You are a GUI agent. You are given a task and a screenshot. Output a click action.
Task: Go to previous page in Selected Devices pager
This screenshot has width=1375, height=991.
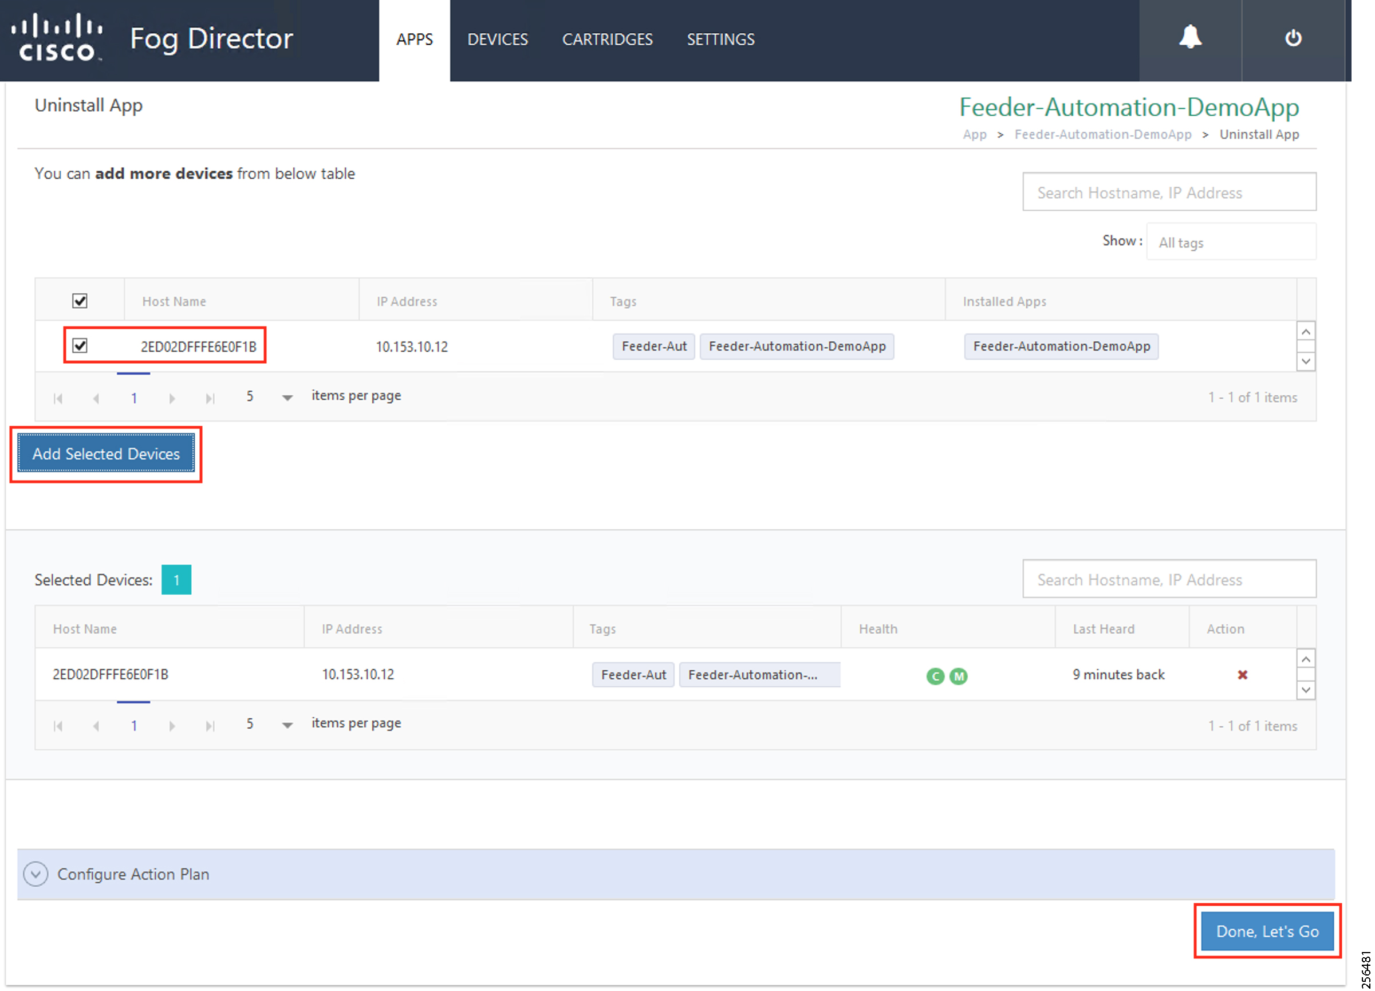pos(96,726)
